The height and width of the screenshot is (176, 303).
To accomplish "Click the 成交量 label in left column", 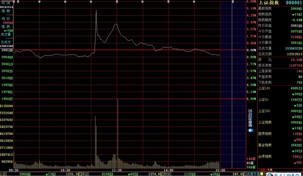I will [x=6, y=34].
